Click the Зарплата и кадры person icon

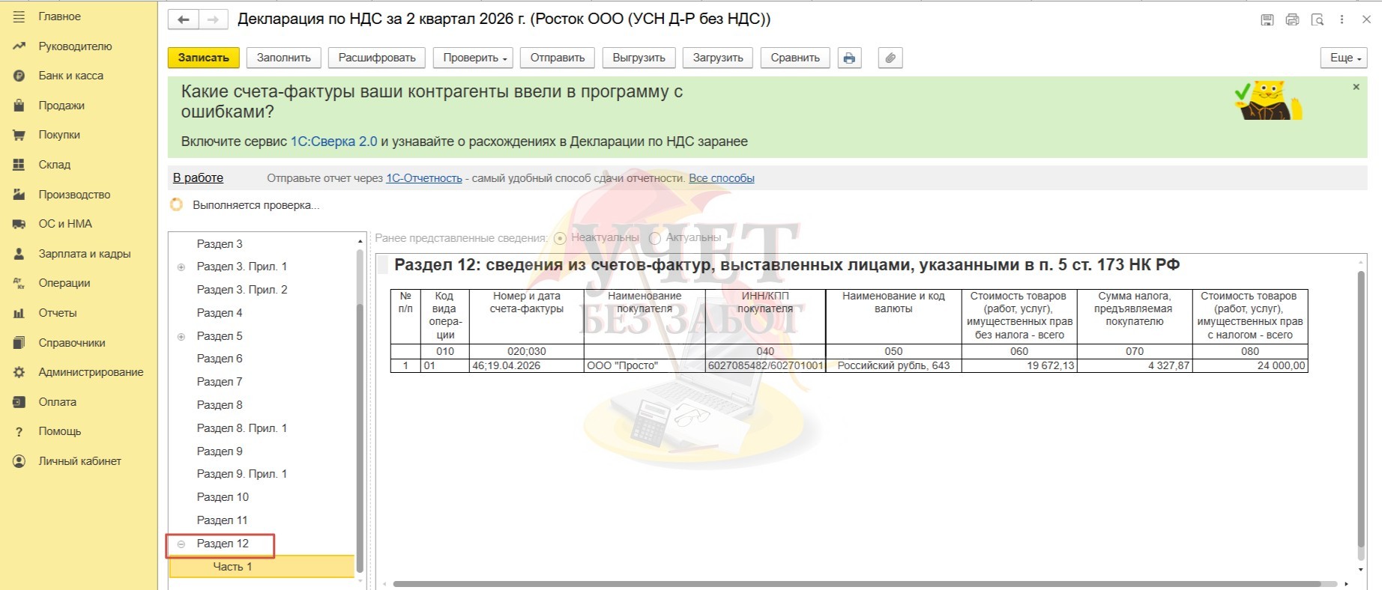point(19,254)
